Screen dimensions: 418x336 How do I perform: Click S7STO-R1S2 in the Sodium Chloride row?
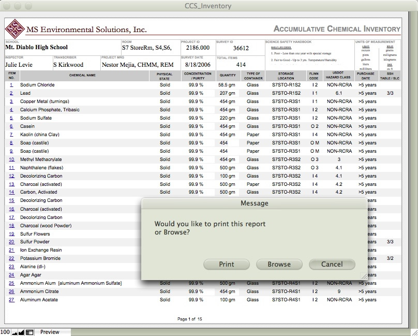coord(286,85)
